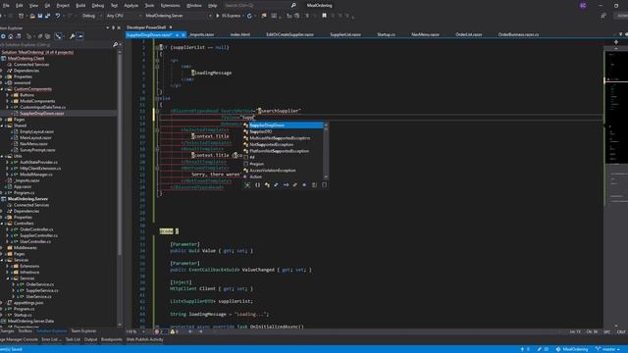Click the Solution Explorer search magnifier icon

click(x=116, y=44)
